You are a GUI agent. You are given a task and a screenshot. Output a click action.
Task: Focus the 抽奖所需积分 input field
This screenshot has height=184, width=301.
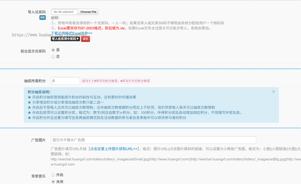(65, 81)
